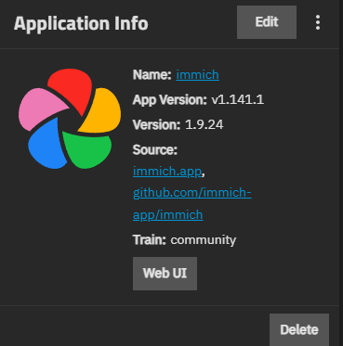Click the Train community text

tap(184, 239)
